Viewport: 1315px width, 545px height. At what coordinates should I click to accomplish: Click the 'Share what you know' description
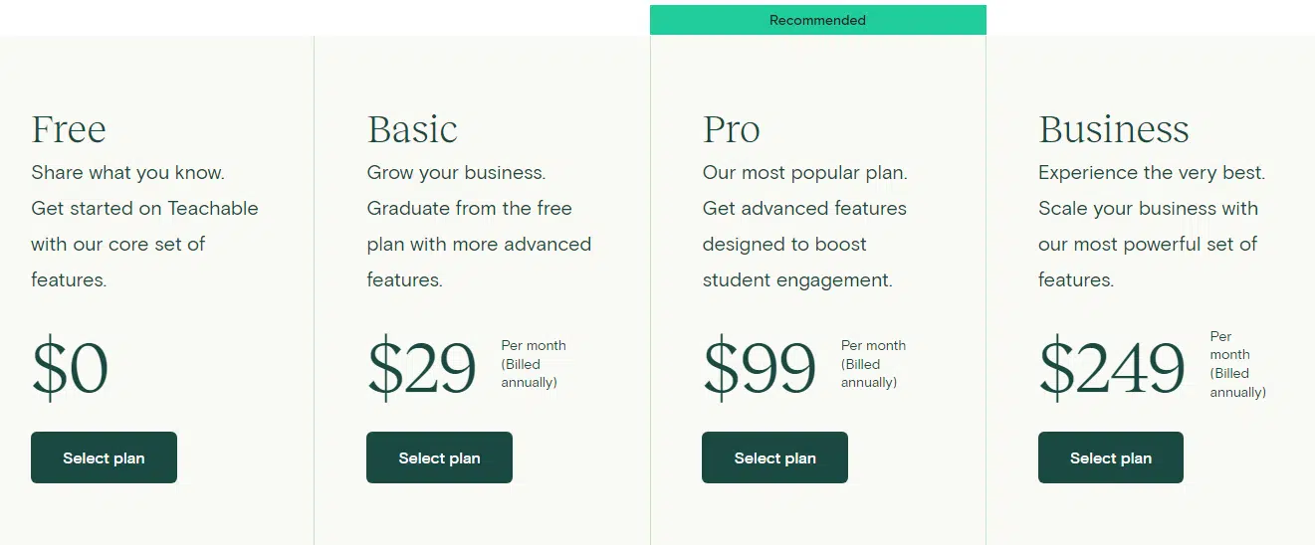(x=127, y=172)
